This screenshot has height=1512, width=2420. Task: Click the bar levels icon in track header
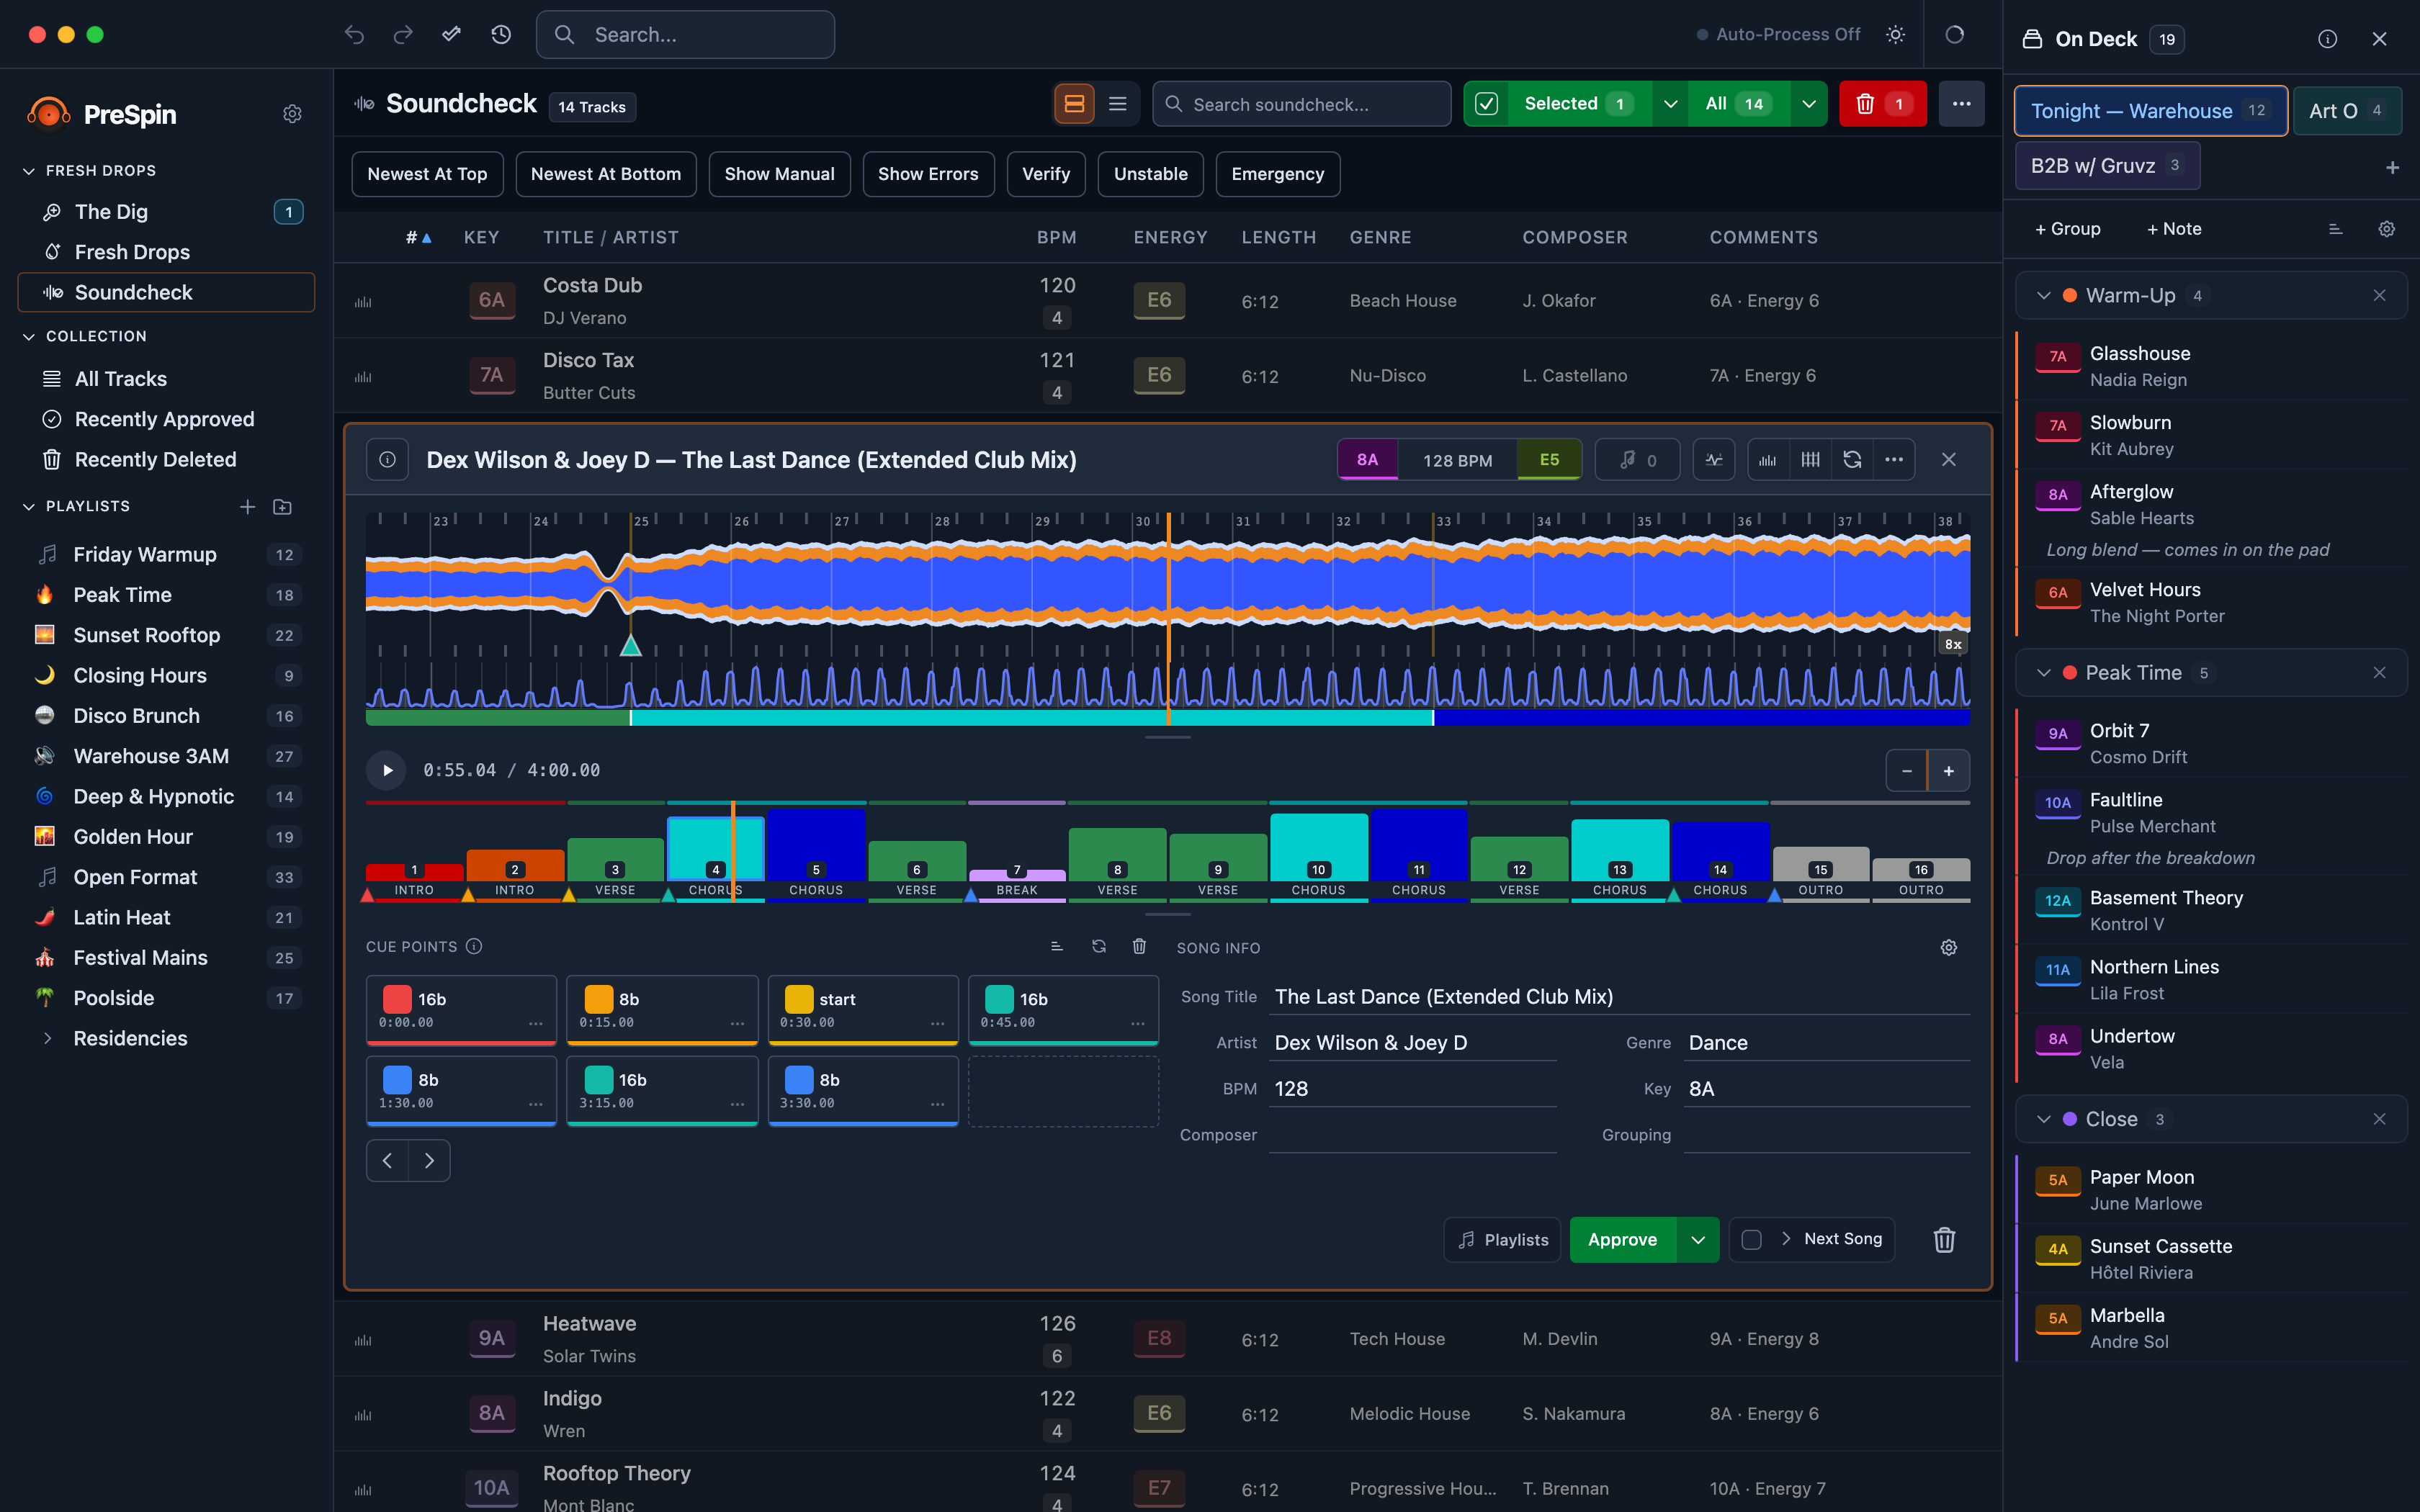pyautogui.click(x=1768, y=460)
